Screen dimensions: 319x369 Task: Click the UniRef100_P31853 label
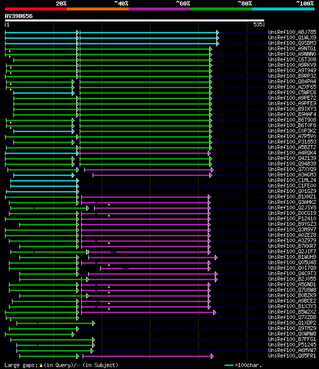pos(292,142)
